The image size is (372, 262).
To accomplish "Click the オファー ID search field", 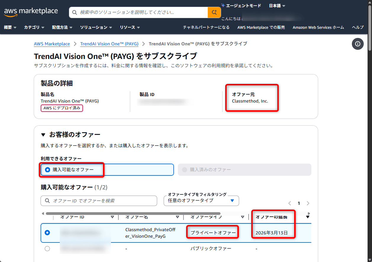I will (x=99, y=201).
